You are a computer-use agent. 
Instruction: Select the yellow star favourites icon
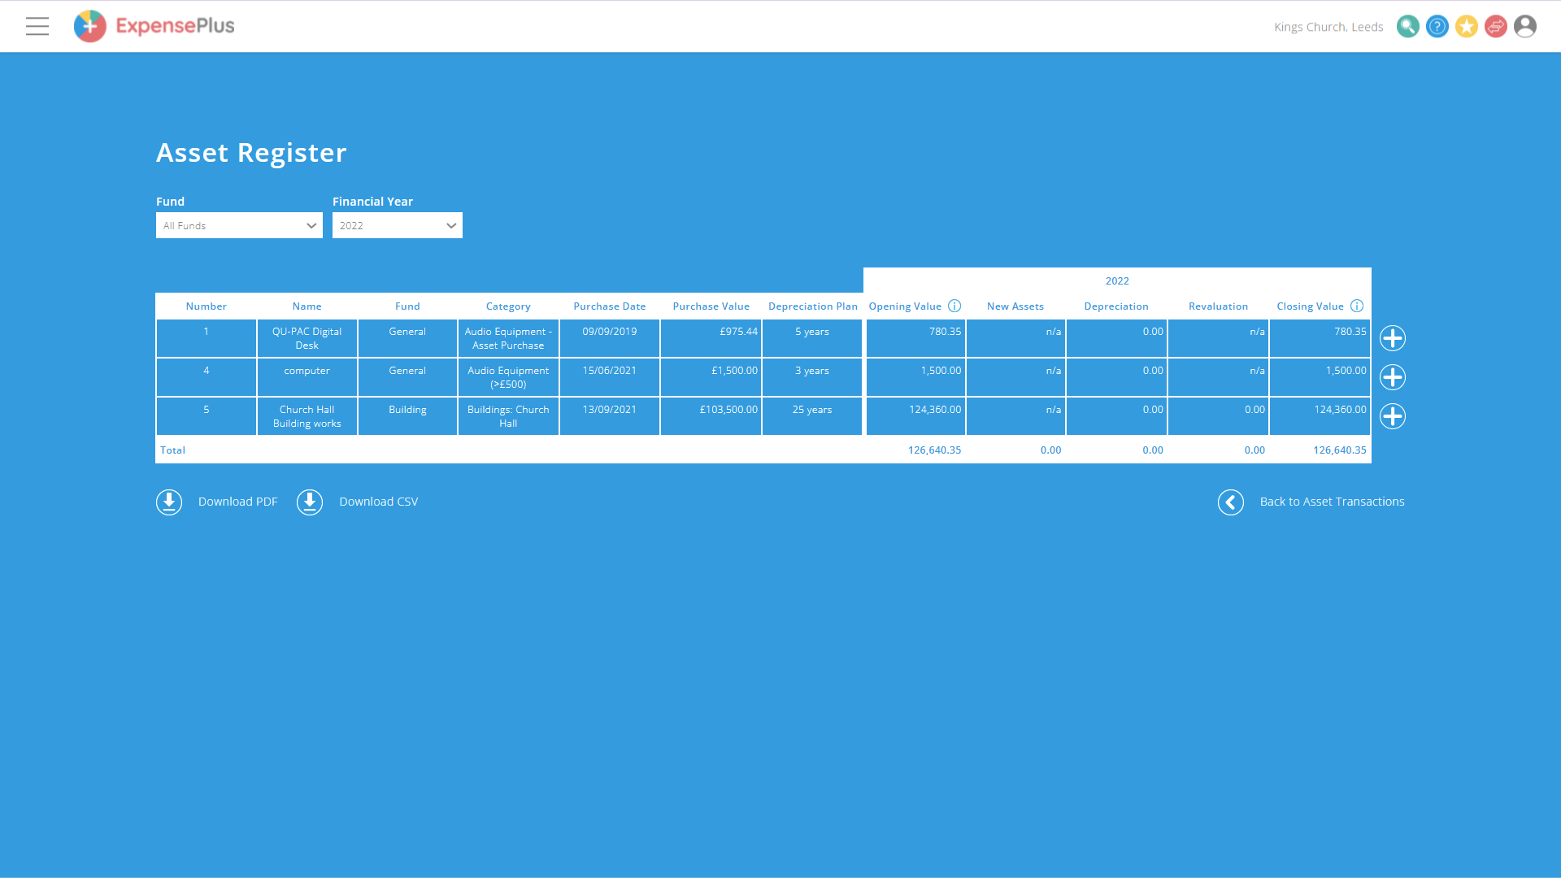1467,26
